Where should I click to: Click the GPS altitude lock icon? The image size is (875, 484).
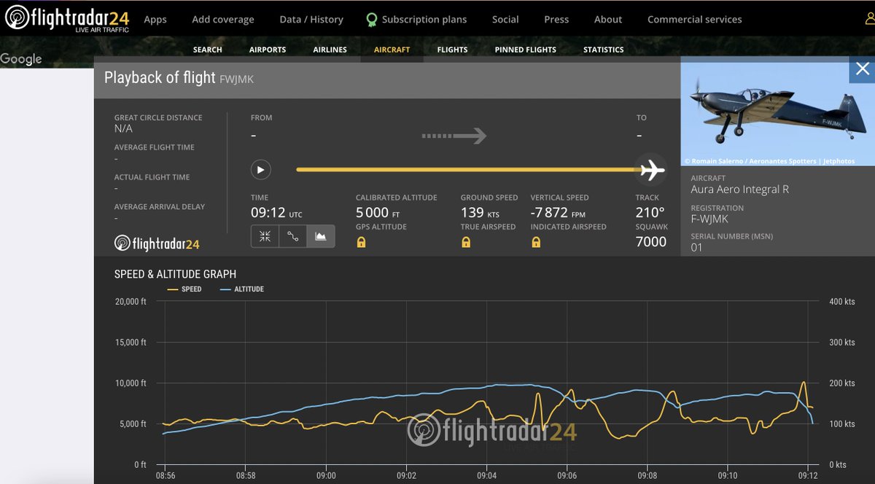[361, 242]
